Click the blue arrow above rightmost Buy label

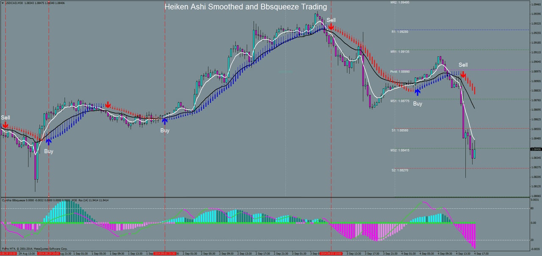coord(418,92)
